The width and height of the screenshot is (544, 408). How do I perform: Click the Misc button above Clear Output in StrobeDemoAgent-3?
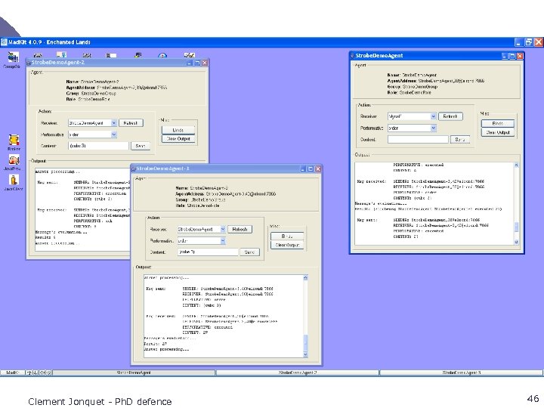287,236
